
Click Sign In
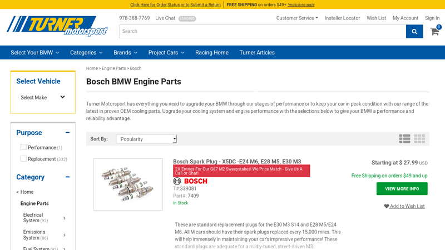432,18
